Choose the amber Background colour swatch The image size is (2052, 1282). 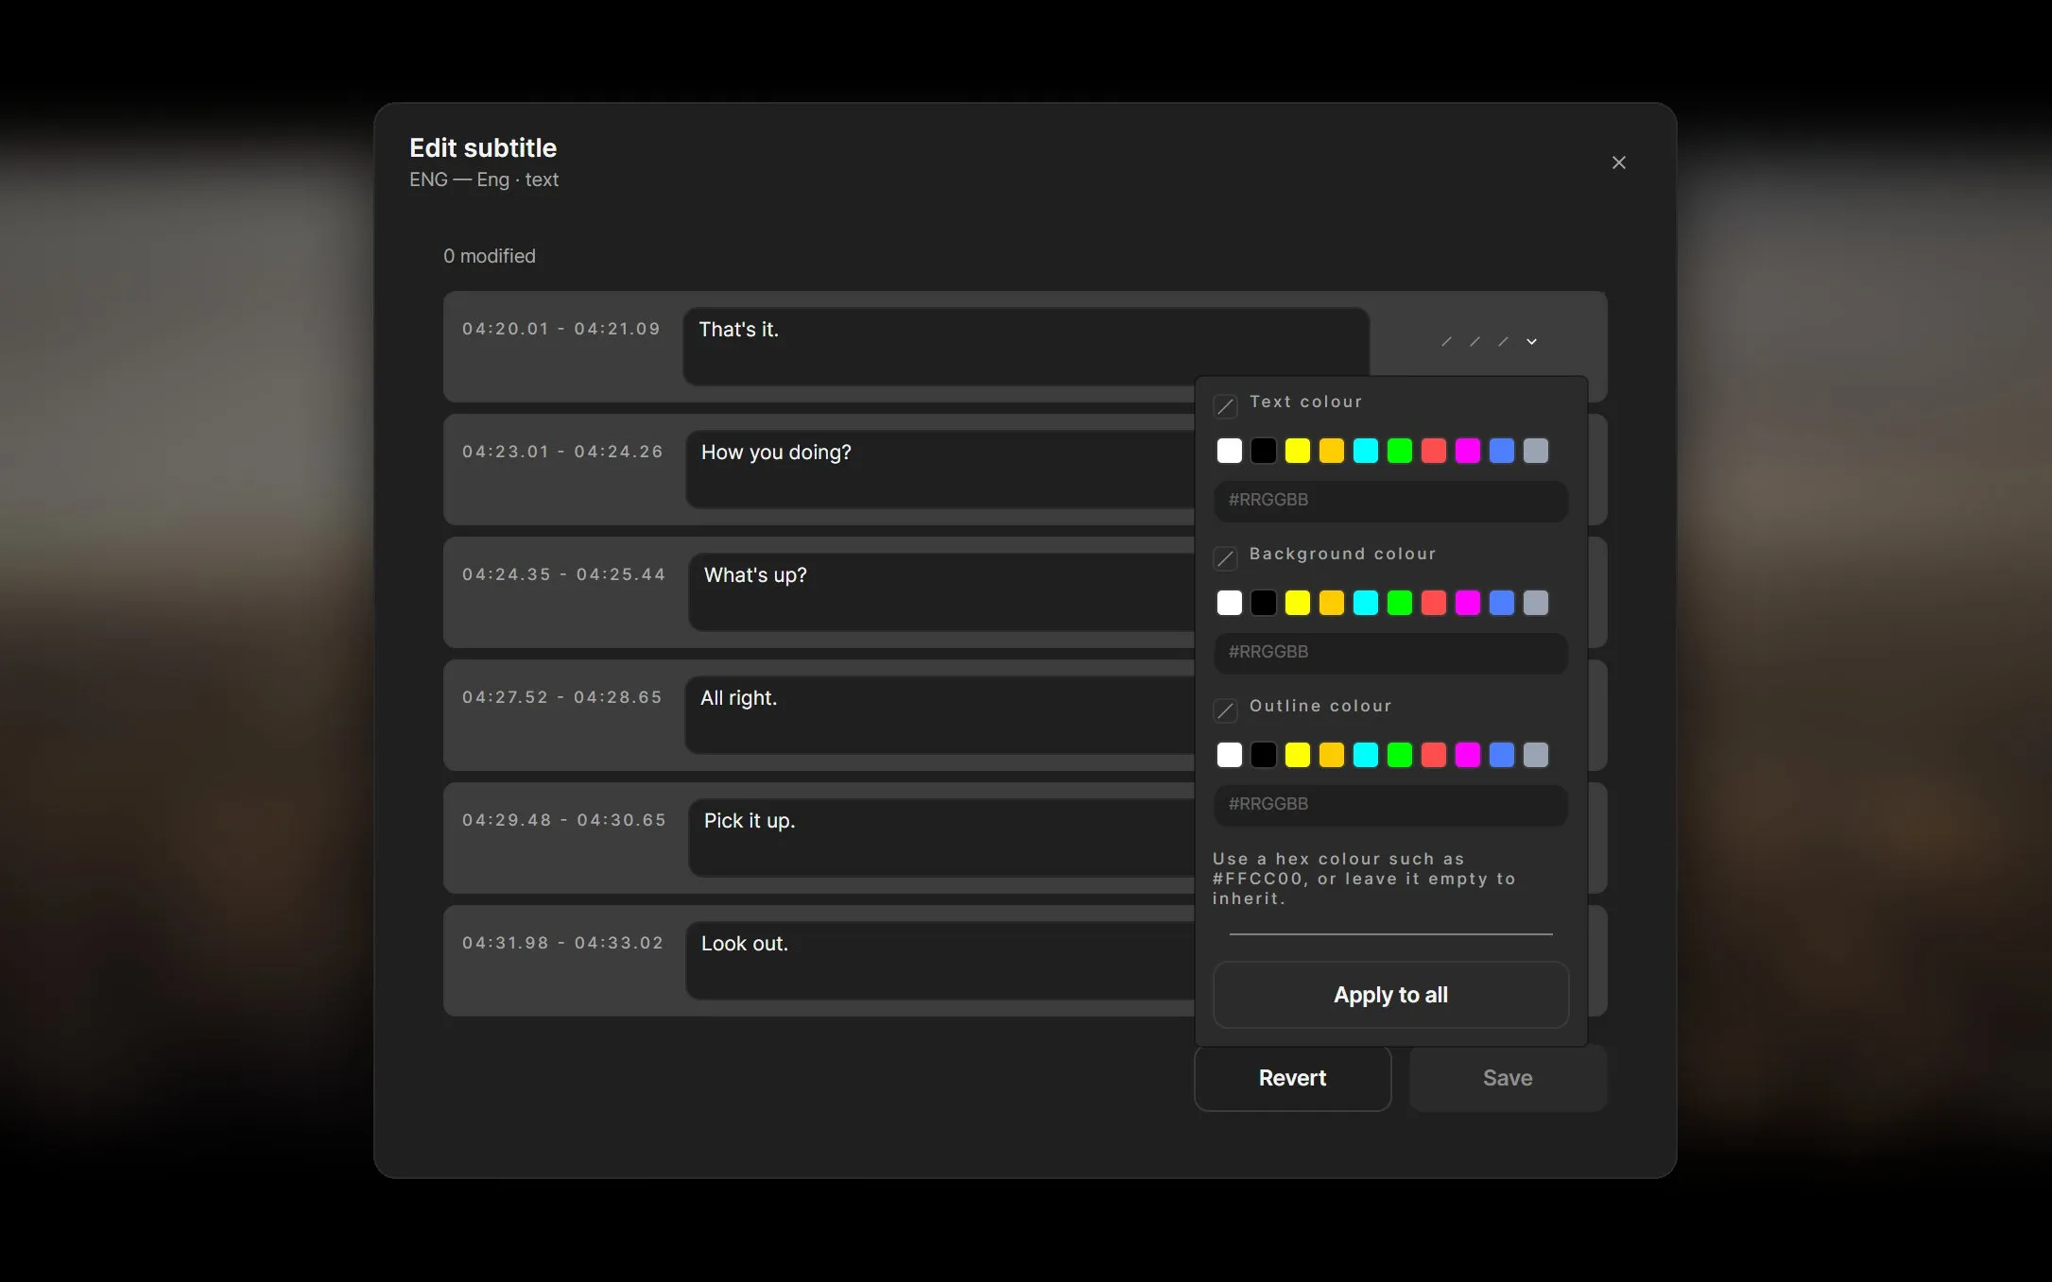[x=1332, y=603]
